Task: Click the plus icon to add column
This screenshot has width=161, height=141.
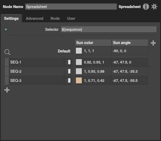Action: pos(153,43)
